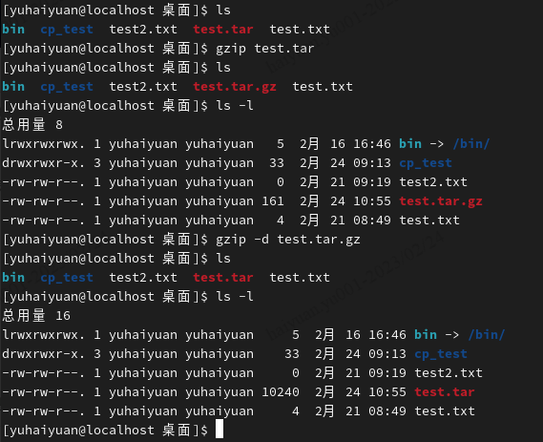The width and height of the screenshot is (543, 442).
Task: Click the red test.tar name in the final listing
Action: click(445, 392)
